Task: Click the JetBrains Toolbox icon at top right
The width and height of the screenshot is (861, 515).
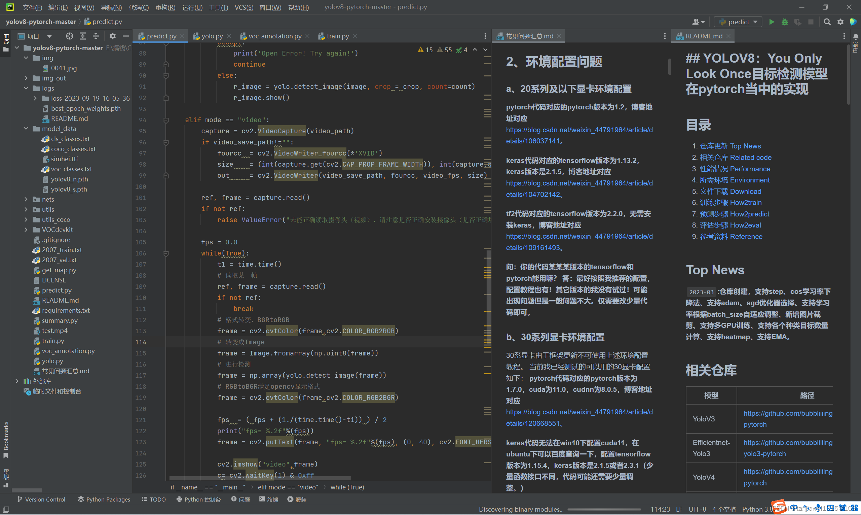Action: coord(853,22)
